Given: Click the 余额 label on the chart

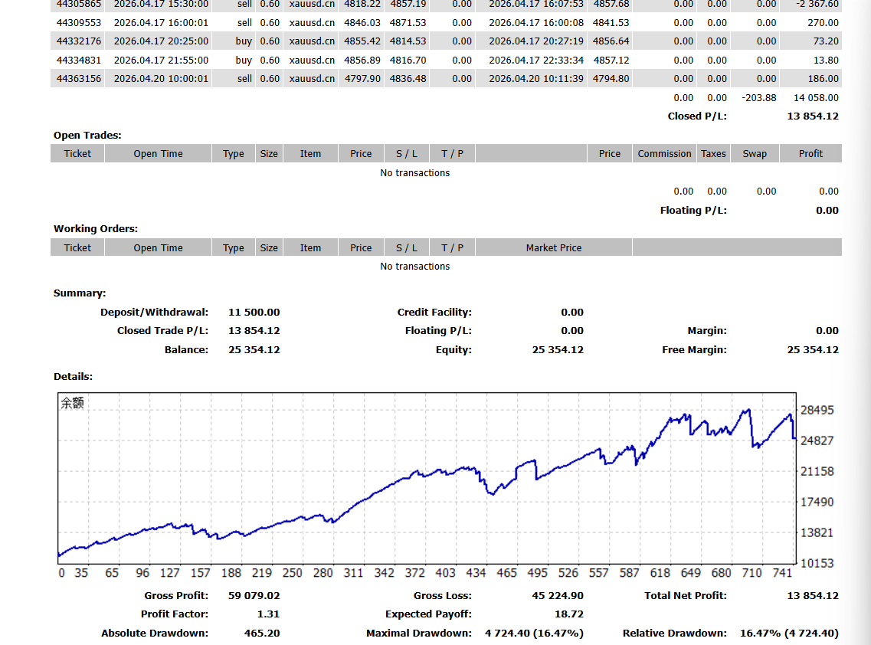Looking at the screenshot, I should point(72,403).
